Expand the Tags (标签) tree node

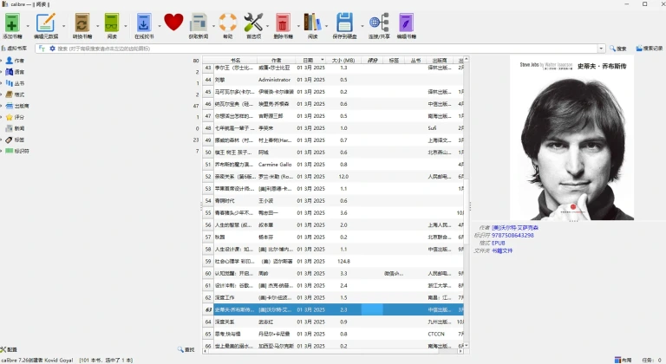click(1, 140)
